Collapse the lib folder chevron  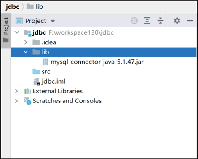point(26,52)
